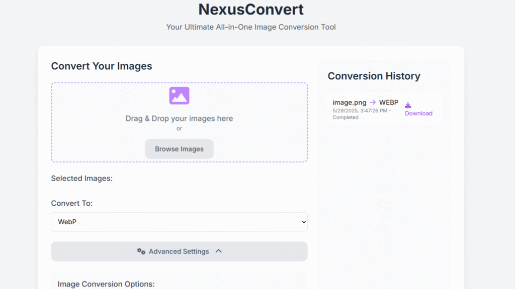515x289 pixels.
Task: Click the Selected Images label
Action: point(82,178)
